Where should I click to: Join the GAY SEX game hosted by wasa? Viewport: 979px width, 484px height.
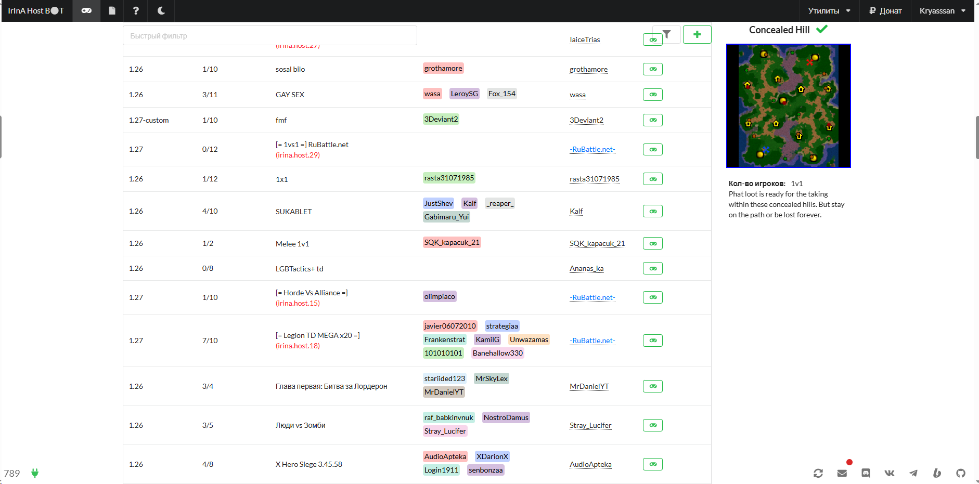tap(653, 95)
